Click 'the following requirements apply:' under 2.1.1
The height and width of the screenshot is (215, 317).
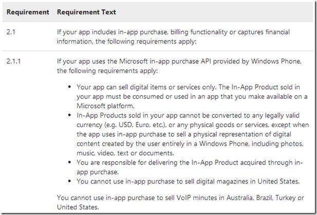[x=107, y=70]
